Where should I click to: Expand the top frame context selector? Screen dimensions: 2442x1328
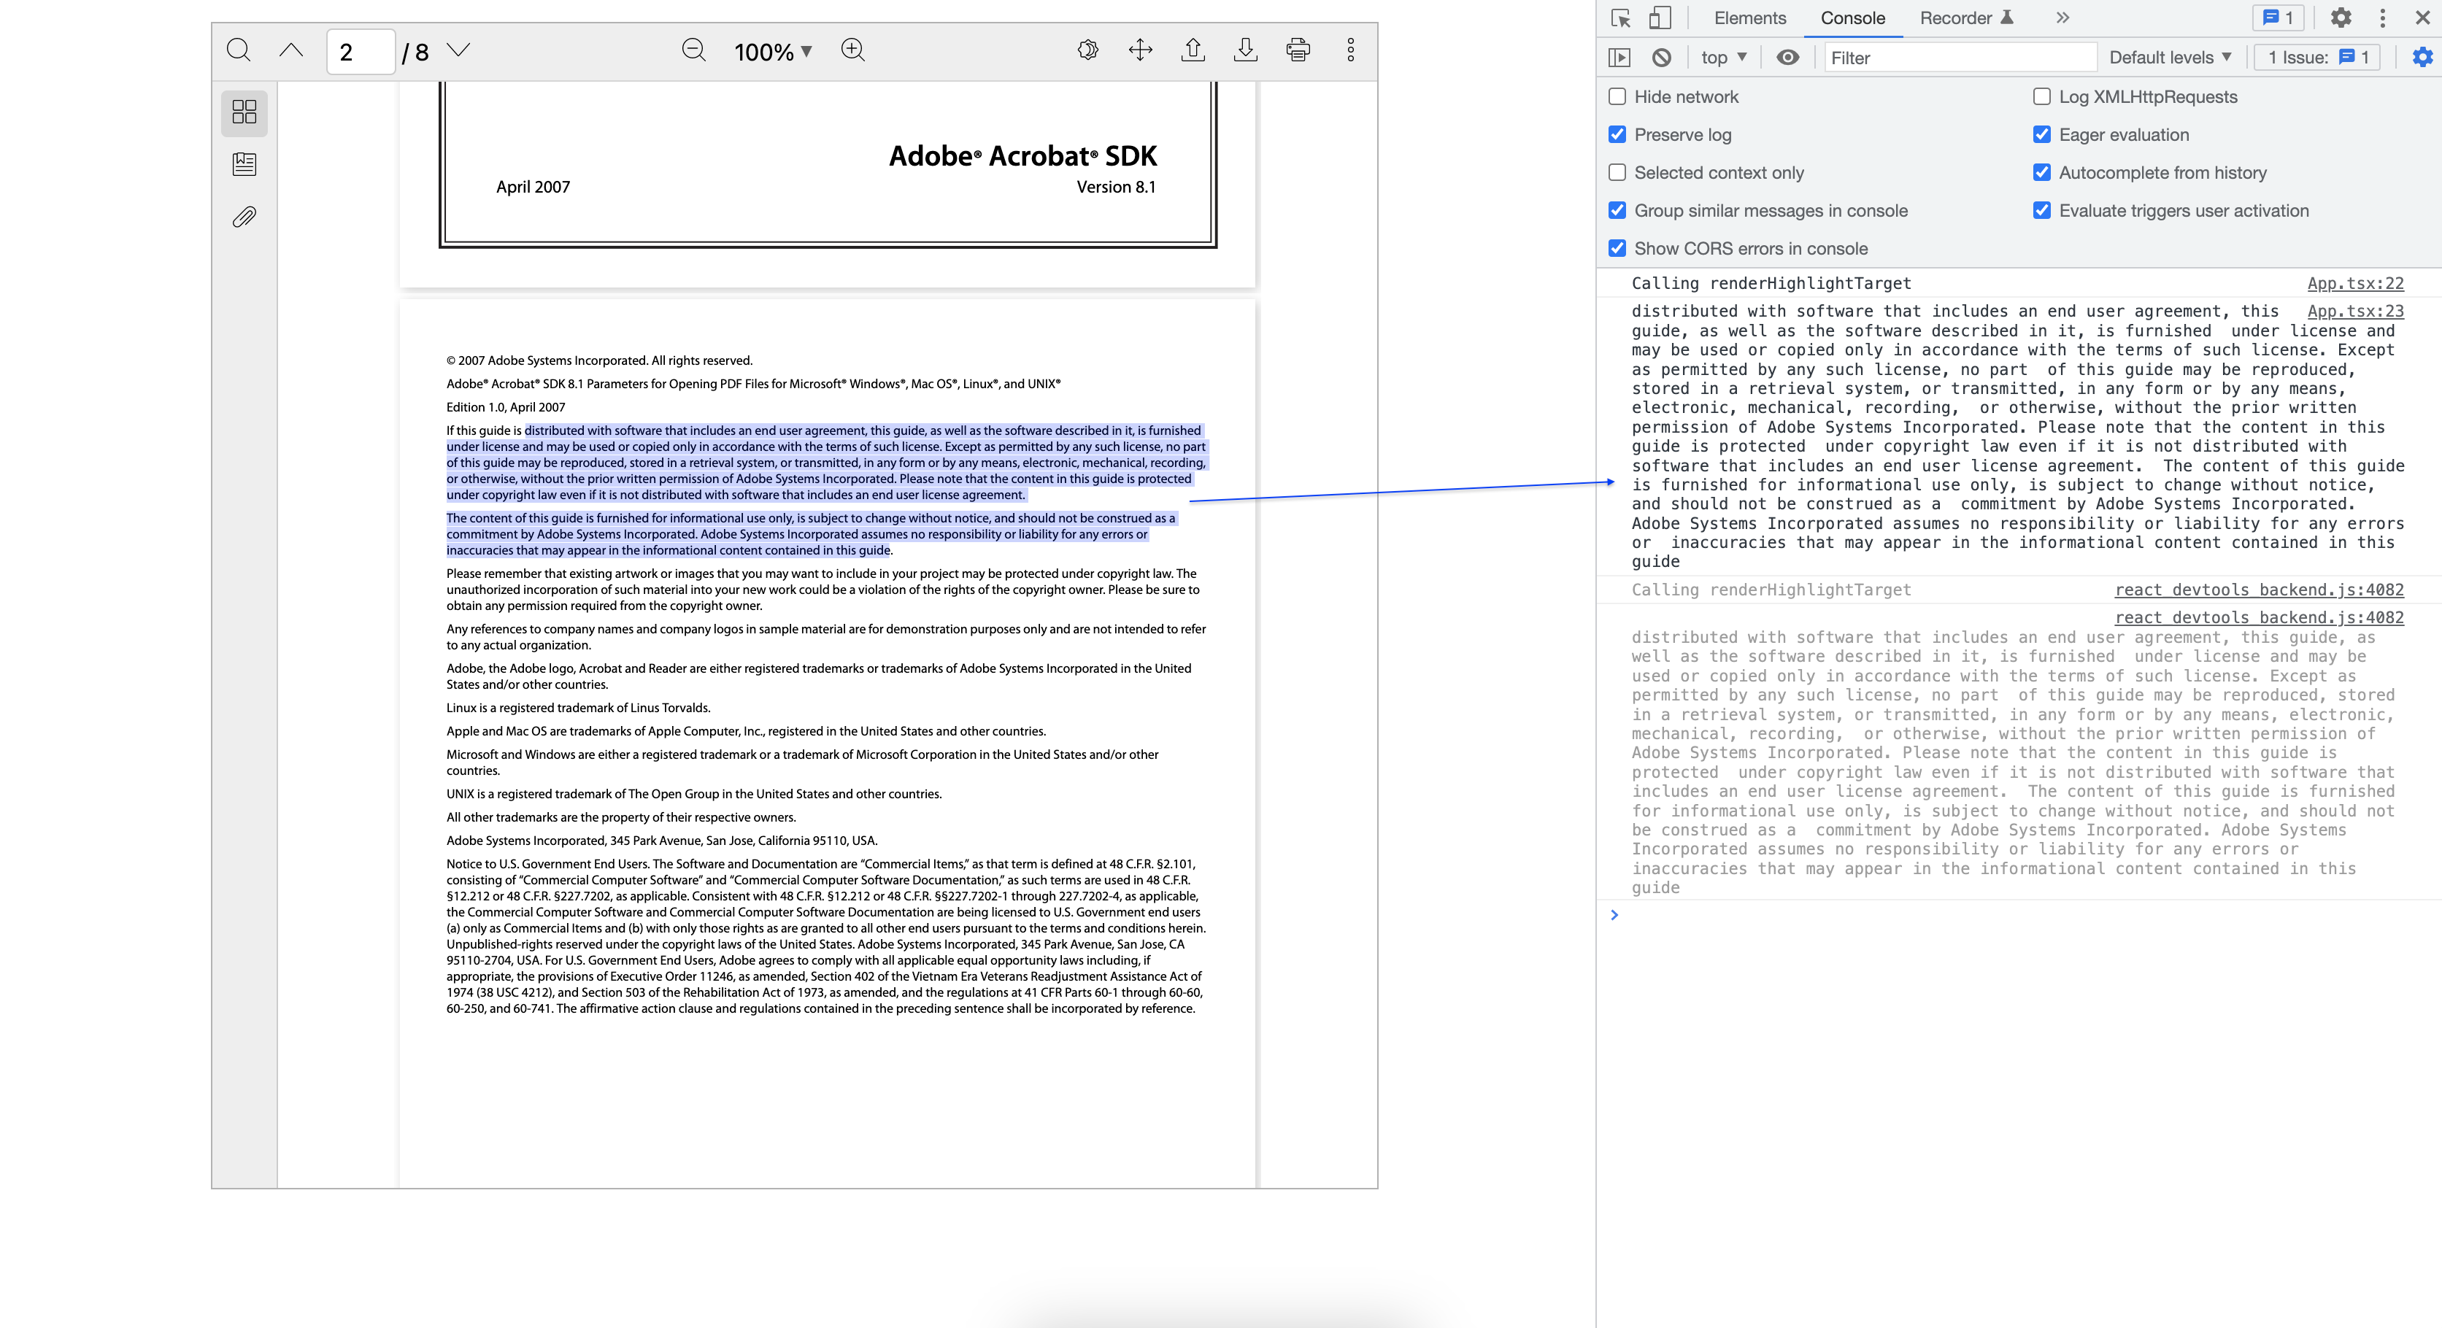(1723, 57)
